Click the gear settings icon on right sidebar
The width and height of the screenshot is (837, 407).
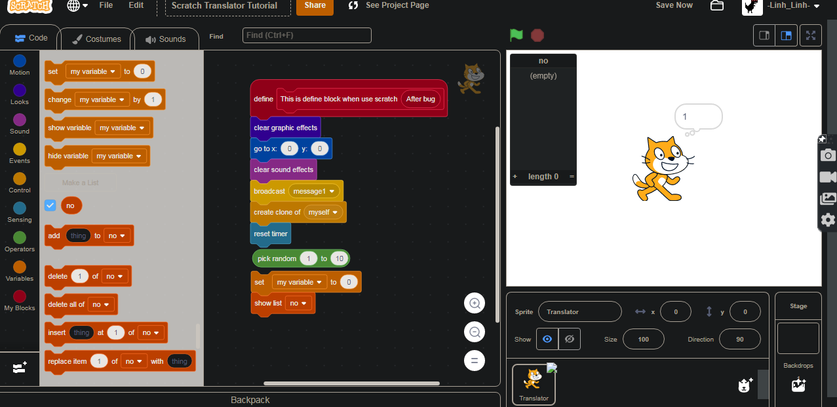click(x=827, y=220)
